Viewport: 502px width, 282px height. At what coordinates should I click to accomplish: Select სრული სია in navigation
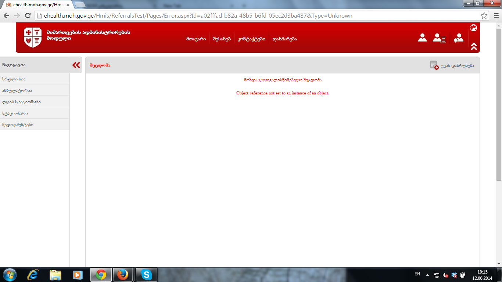(x=14, y=79)
